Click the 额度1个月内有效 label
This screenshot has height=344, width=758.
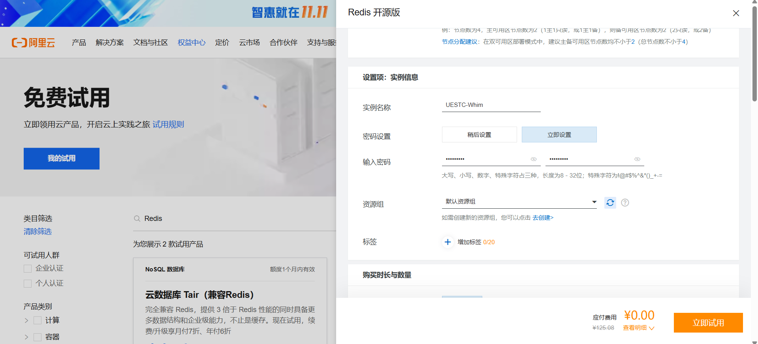coord(292,269)
